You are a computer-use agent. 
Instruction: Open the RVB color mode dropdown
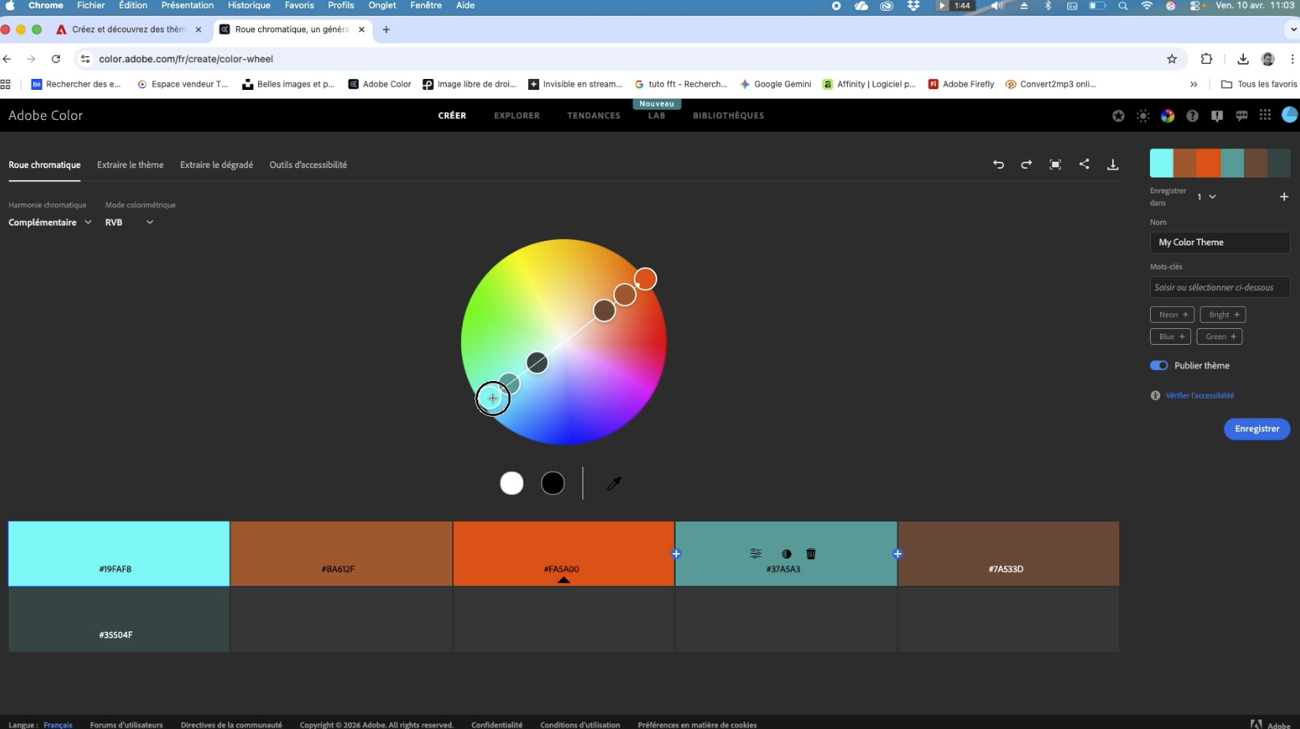(x=129, y=222)
